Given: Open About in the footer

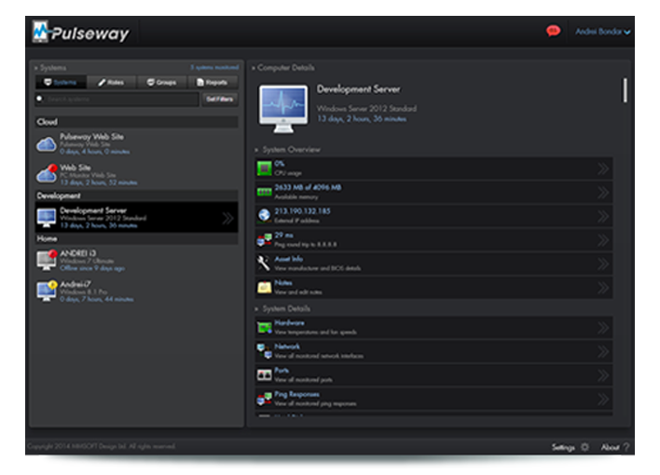Looking at the screenshot, I should (x=610, y=447).
